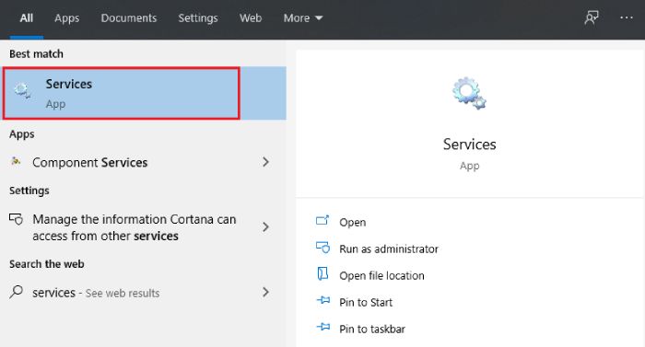Click the Component Services app icon
This screenshot has width=645, height=347.
click(16, 162)
